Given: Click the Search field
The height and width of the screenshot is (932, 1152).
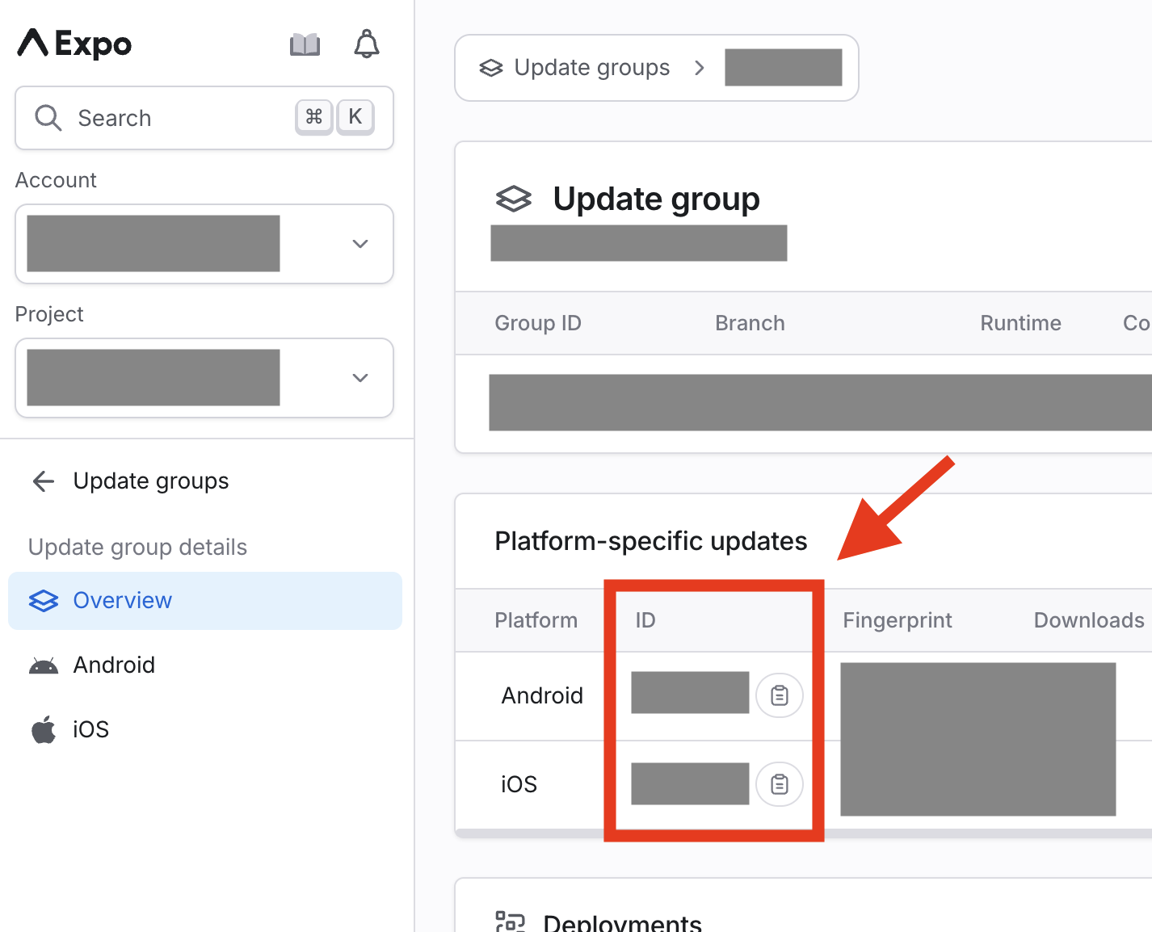Looking at the screenshot, I should click(204, 118).
